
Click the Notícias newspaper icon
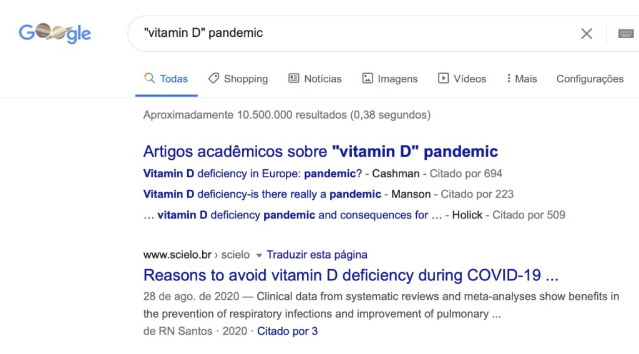tap(294, 79)
